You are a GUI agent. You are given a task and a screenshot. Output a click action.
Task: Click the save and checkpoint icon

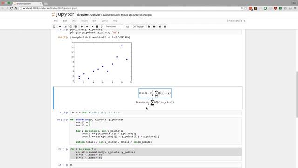click(x=54, y=27)
